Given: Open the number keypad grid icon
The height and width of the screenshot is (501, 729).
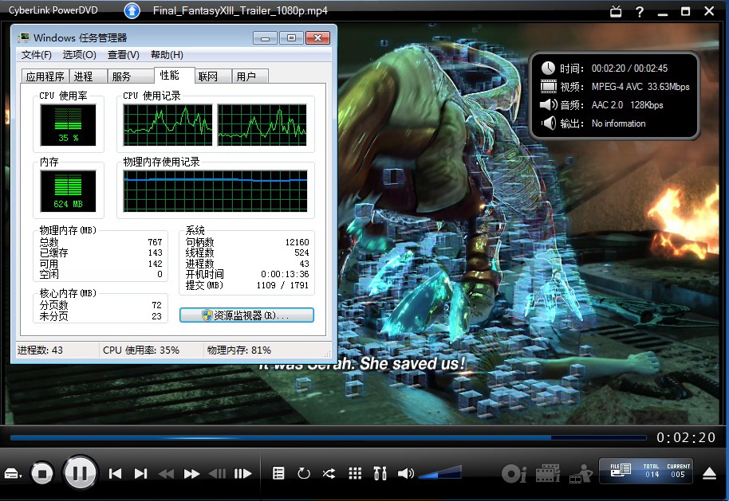Looking at the screenshot, I should pyautogui.click(x=355, y=473).
